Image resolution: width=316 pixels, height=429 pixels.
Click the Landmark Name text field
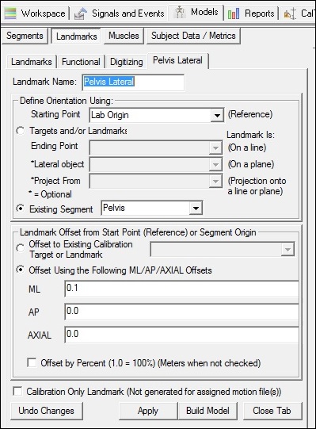pyautogui.click(x=133, y=82)
